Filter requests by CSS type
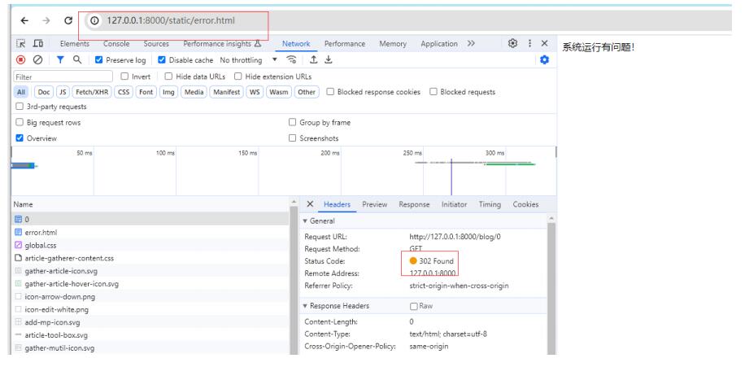The width and height of the screenshot is (745, 367). pos(124,92)
